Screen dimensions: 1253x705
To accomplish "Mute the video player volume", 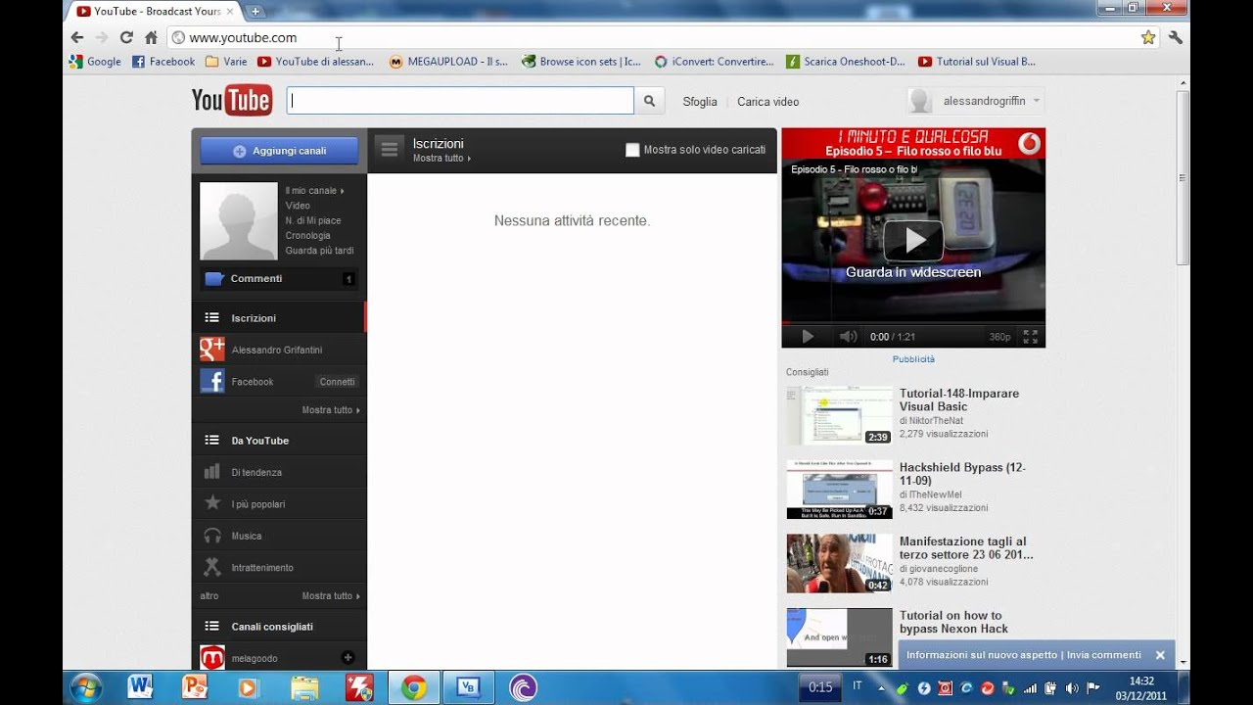I will (848, 336).
